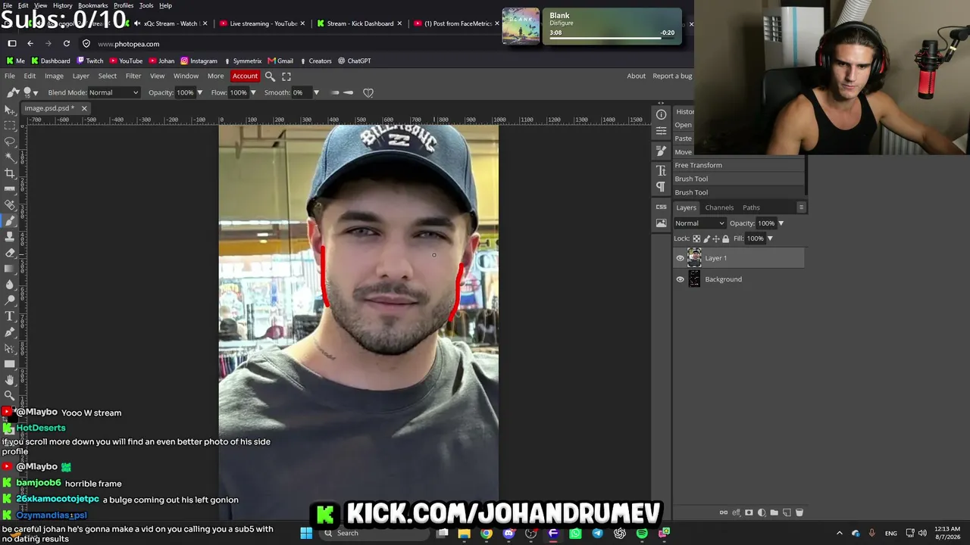Open the Photopea Window menu
This screenshot has width=970, height=545.
(x=186, y=76)
